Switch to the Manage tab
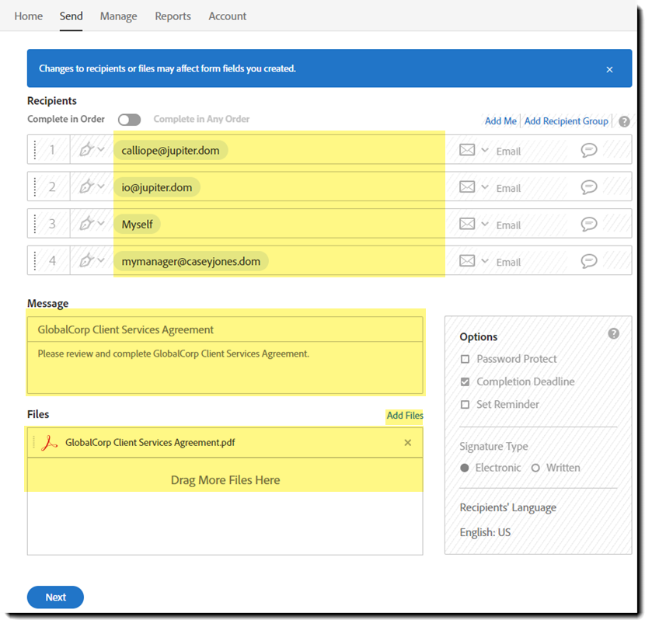Viewport: 645px width, 620px height. (118, 16)
